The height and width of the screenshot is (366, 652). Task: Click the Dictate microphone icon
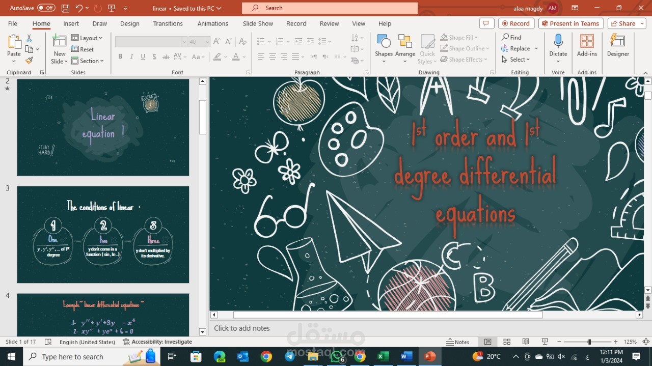click(558, 42)
